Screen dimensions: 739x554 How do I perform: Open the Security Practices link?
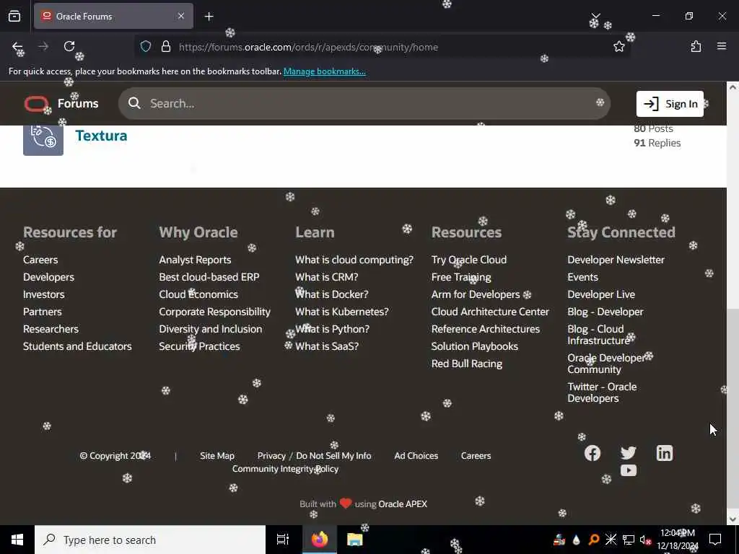[199, 346]
